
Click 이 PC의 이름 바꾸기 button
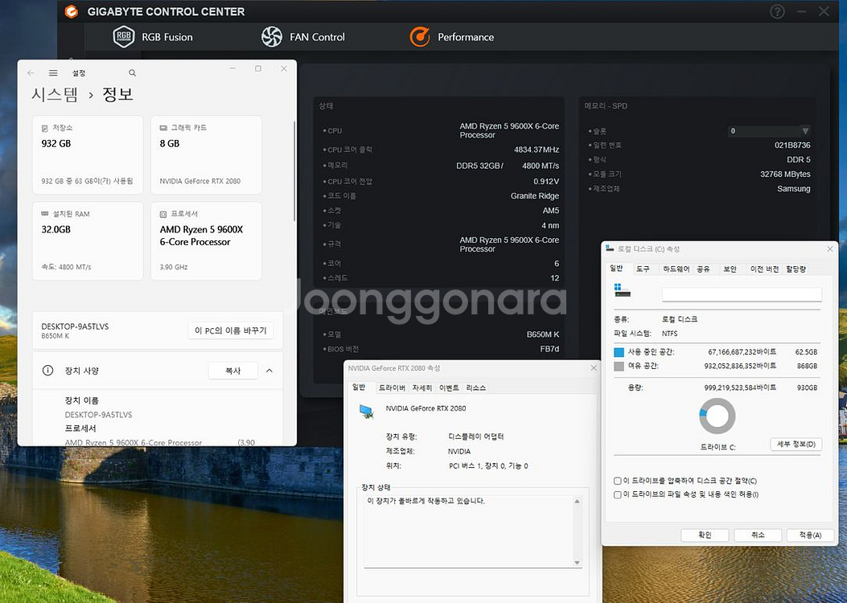pyautogui.click(x=231, y=330)
